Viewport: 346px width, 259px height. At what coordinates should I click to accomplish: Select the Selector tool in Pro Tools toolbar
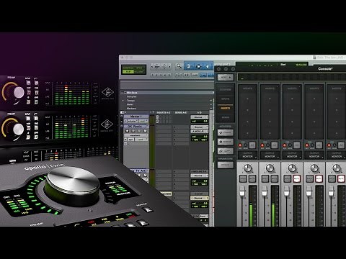pos(198,66)
